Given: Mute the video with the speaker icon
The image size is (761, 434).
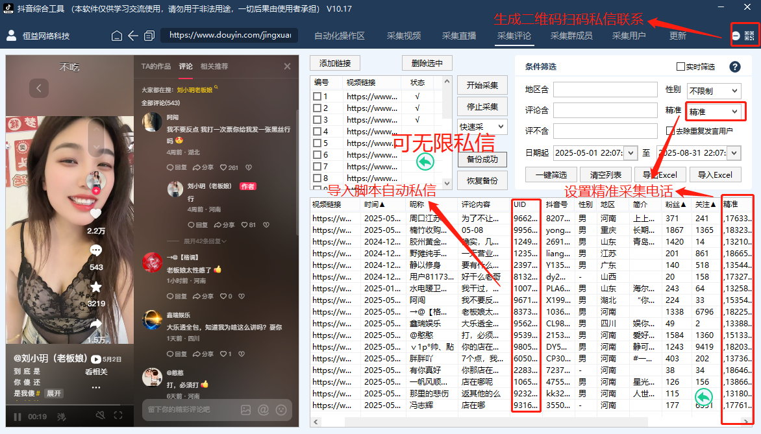Looking at the screenshot, I should pos(101,416).
